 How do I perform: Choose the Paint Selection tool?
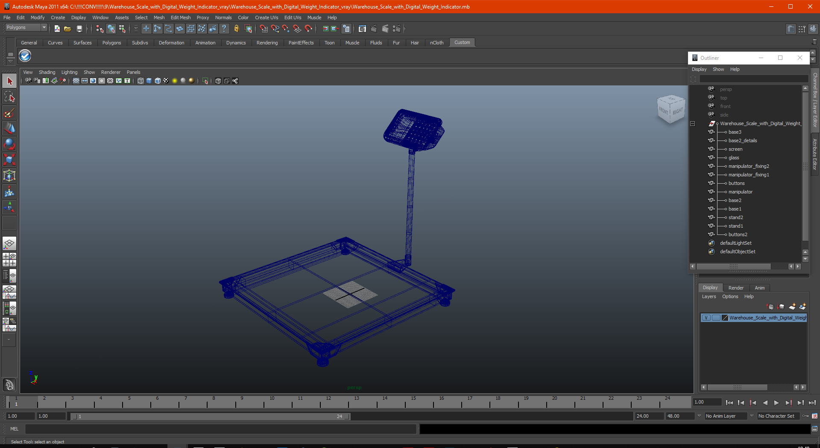tap(9, 113)
